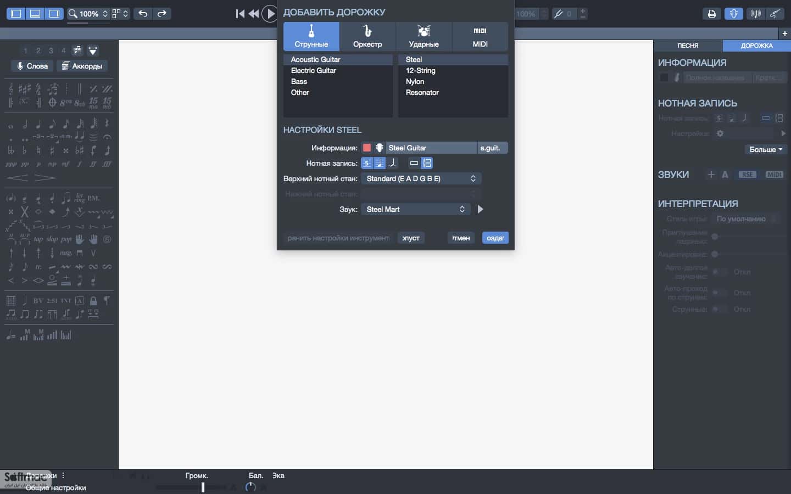This screenshot has width=791, height=494.
Task: Select the Струнные instrument category
Action: [311, 37]
